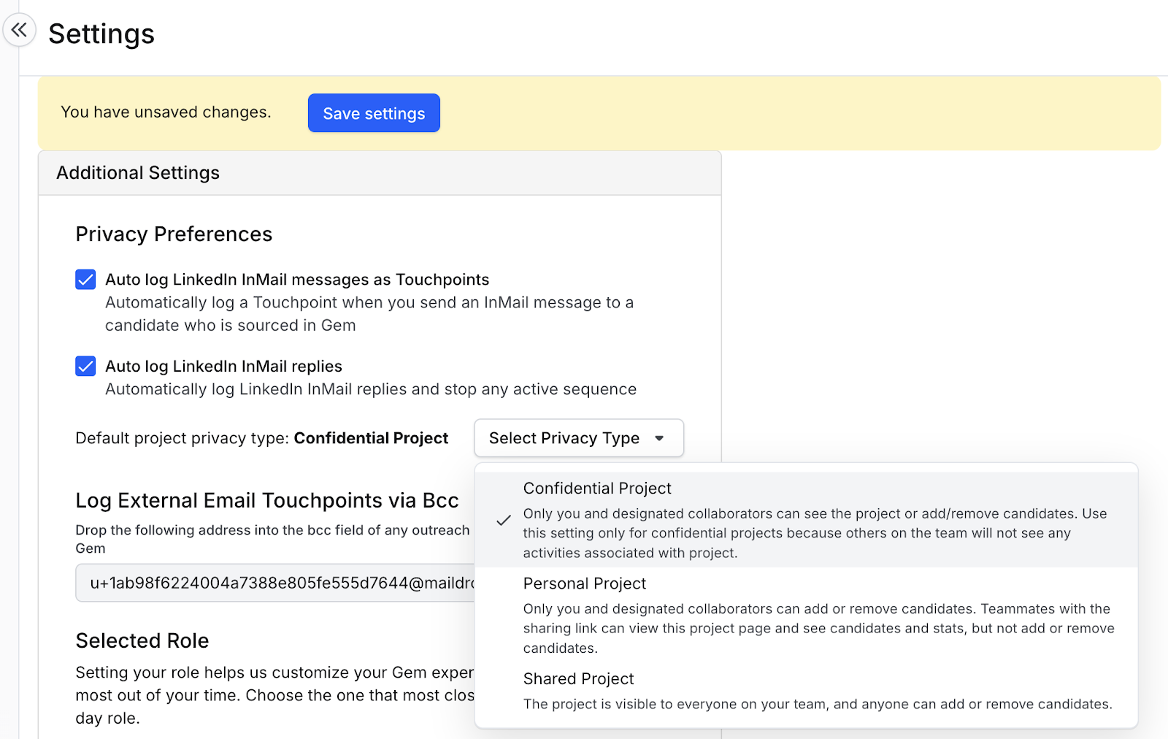Uncheck Auto log LinkedIn InMail messages as Touchpoints

coord(85,280)
